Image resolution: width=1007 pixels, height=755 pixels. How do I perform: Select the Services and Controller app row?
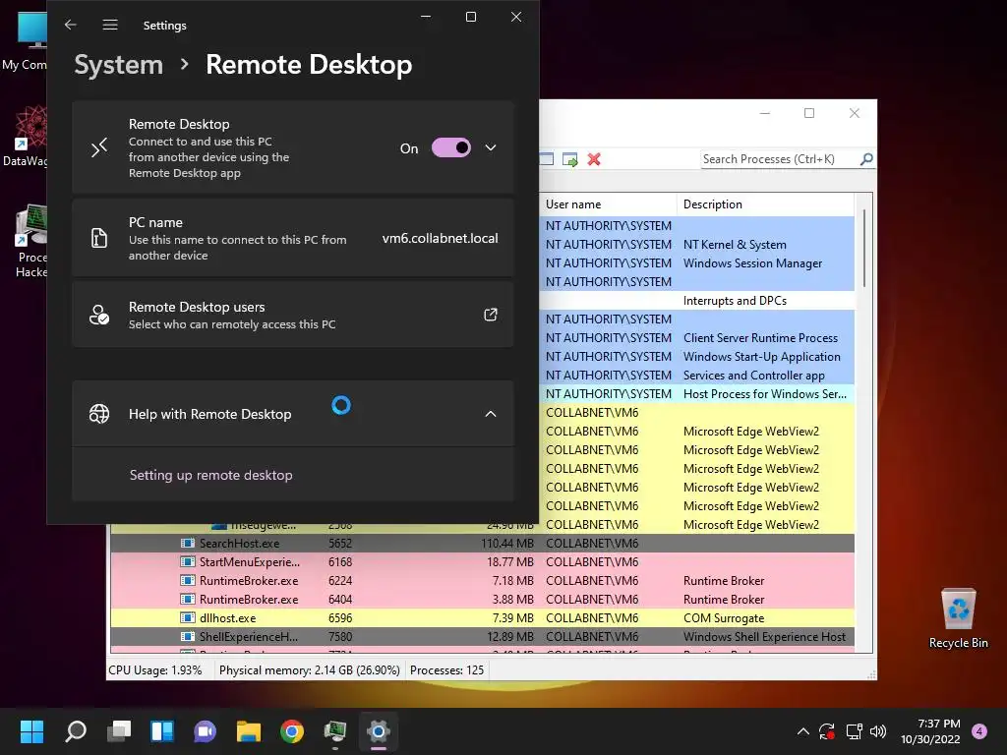(x=697, y=375)
